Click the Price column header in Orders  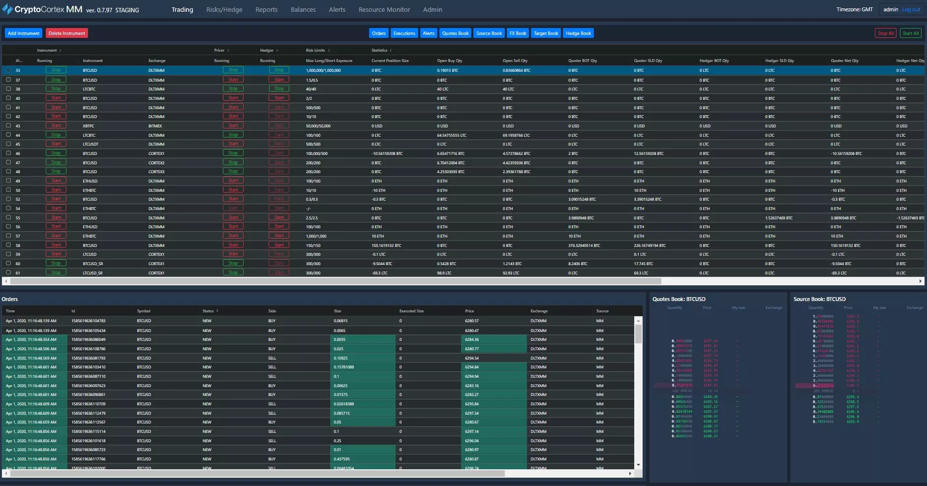pyautogui.click(x=469, y=311)
